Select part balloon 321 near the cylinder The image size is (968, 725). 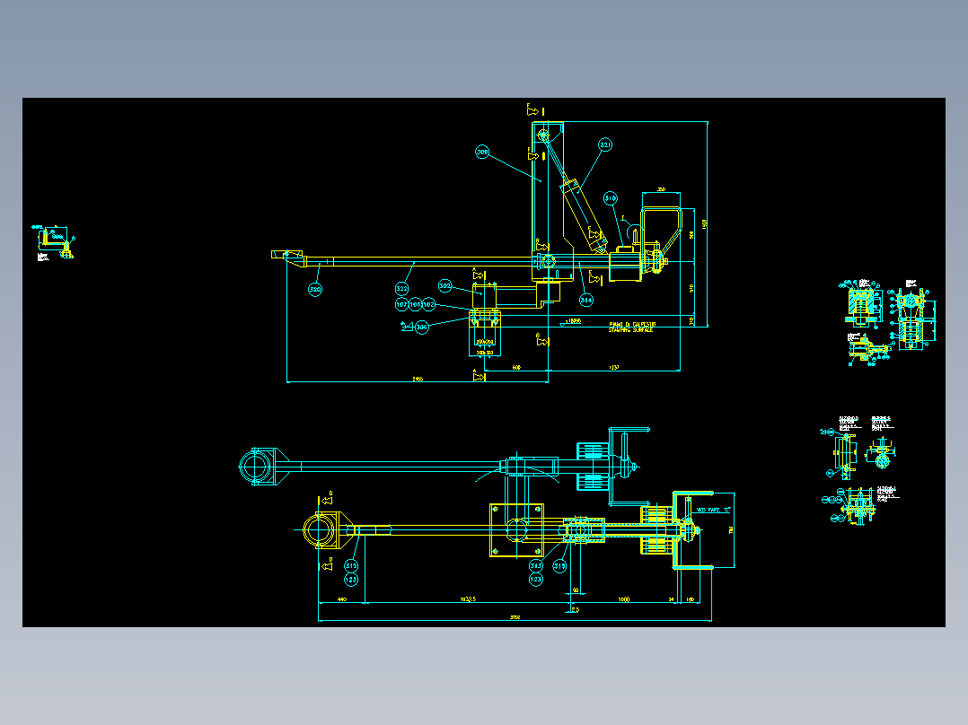[x=605, y=145]
